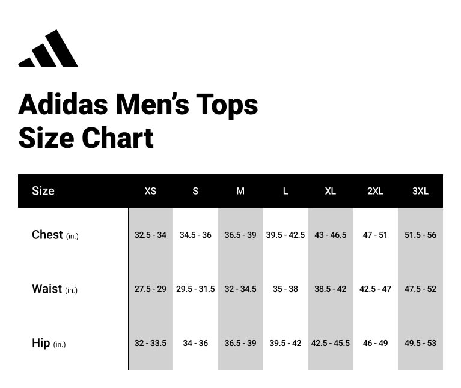This screenshot has height=388, width=461.
Task: Select the XL hip value 42.5 - 45.5
Action: (x=330, y=343)
